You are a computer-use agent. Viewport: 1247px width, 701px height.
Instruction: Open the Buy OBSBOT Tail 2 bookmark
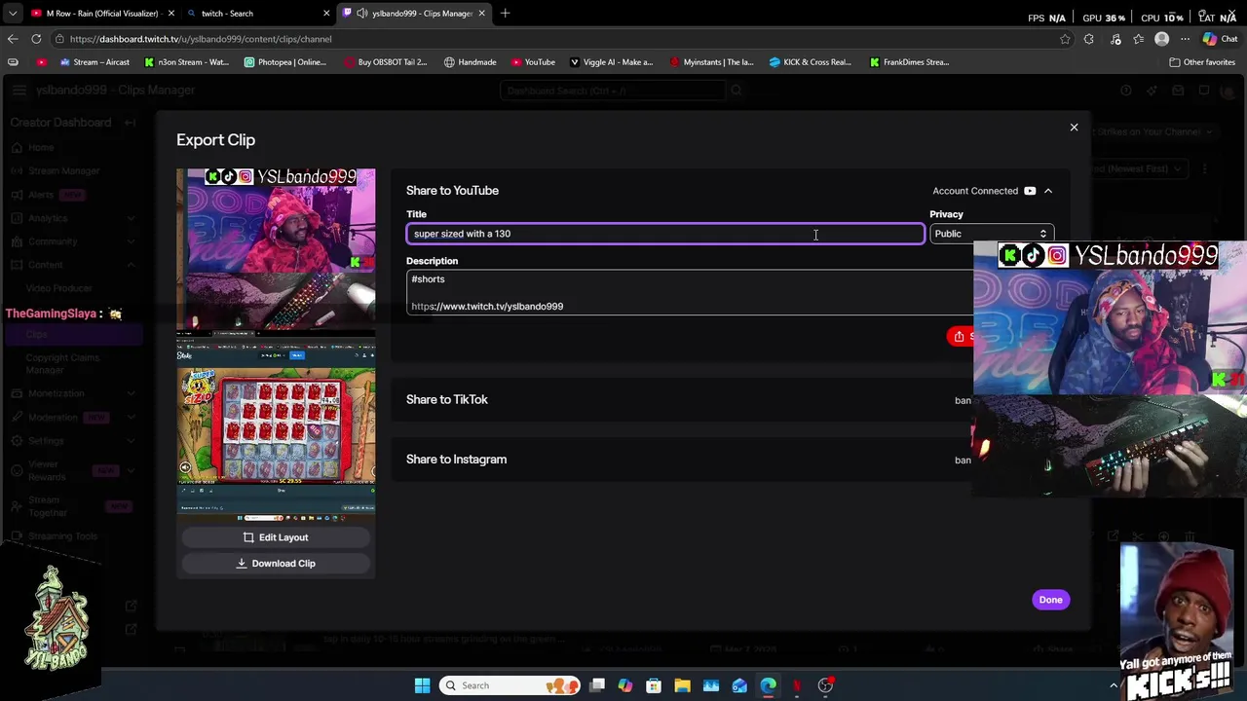385,62
